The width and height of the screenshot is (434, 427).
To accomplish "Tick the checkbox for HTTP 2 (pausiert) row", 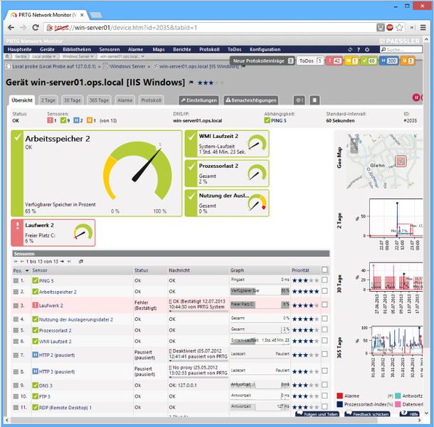I will (324, 354).
